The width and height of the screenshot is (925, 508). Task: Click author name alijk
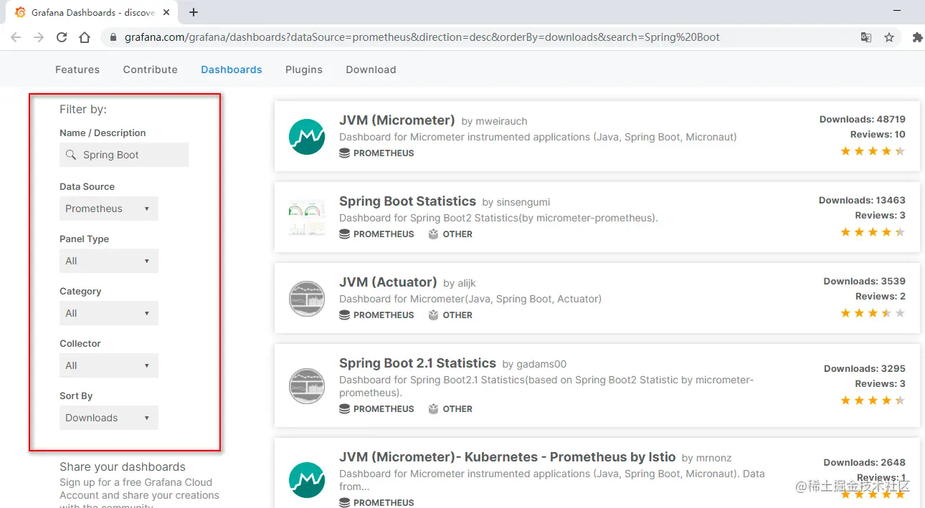466,284
